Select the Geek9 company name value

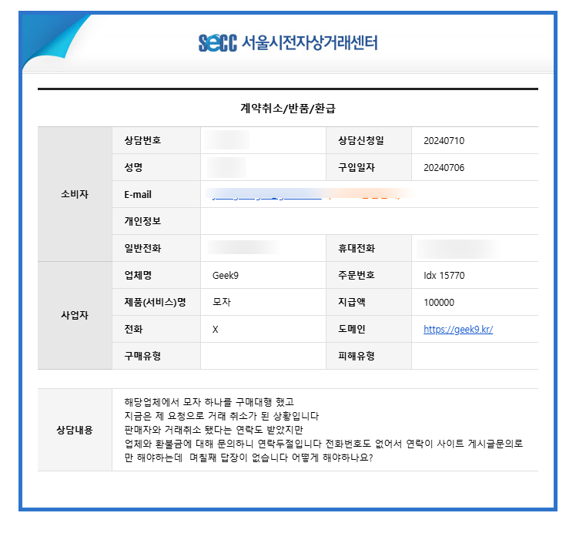coord(226,276)
